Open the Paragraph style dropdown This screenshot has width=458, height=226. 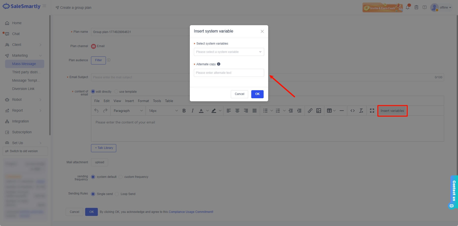(x=128, y=111)
